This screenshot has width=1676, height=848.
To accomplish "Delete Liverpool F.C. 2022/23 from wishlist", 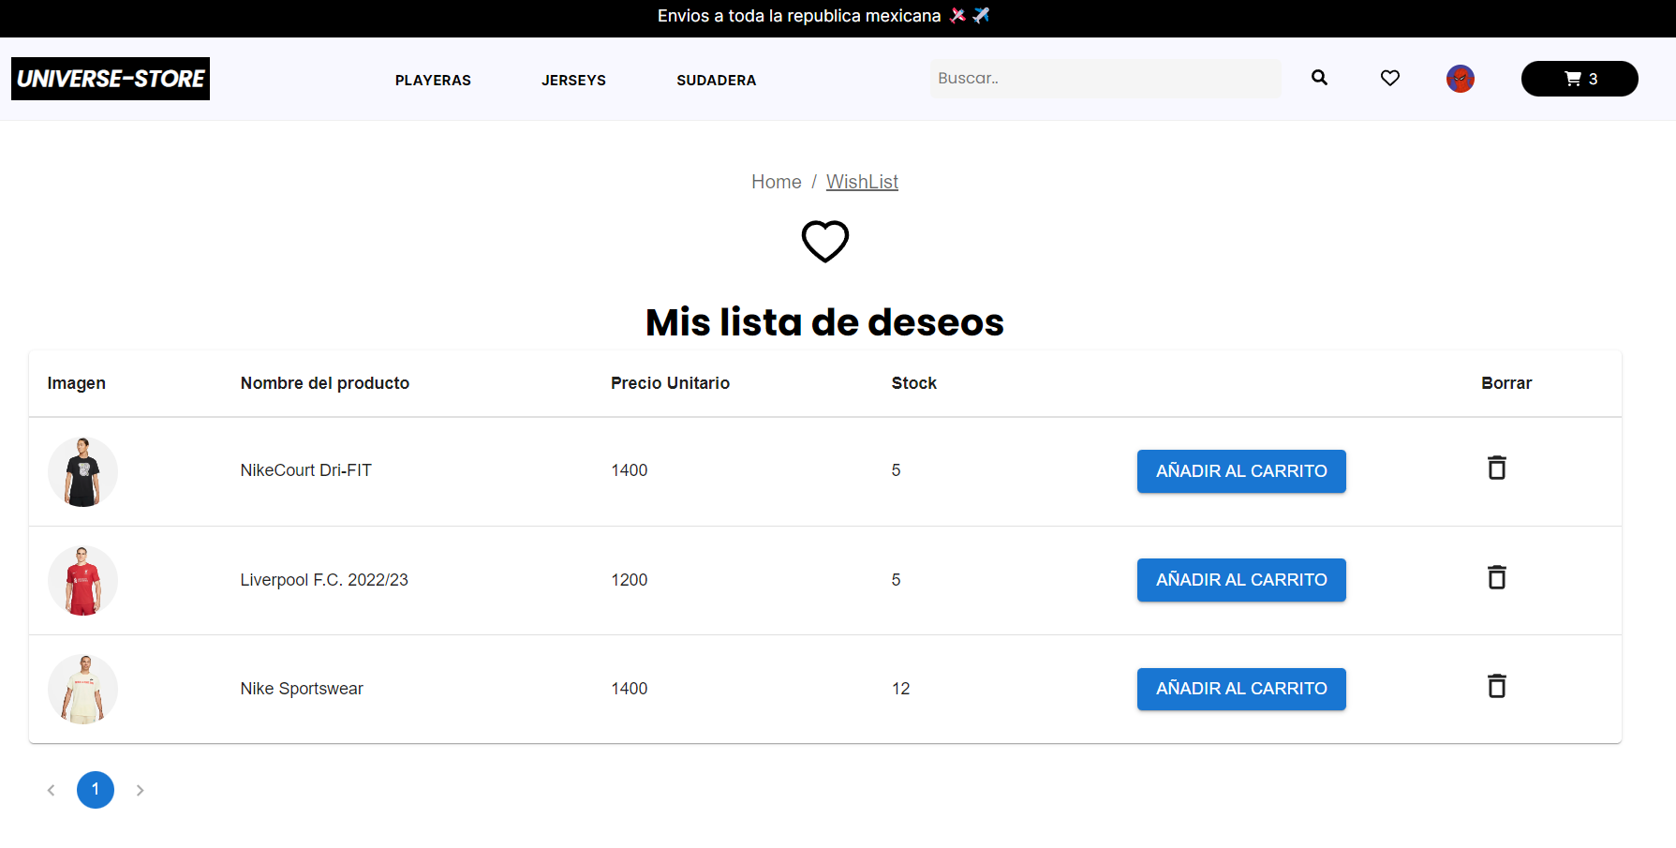I will click(1497, 577).
